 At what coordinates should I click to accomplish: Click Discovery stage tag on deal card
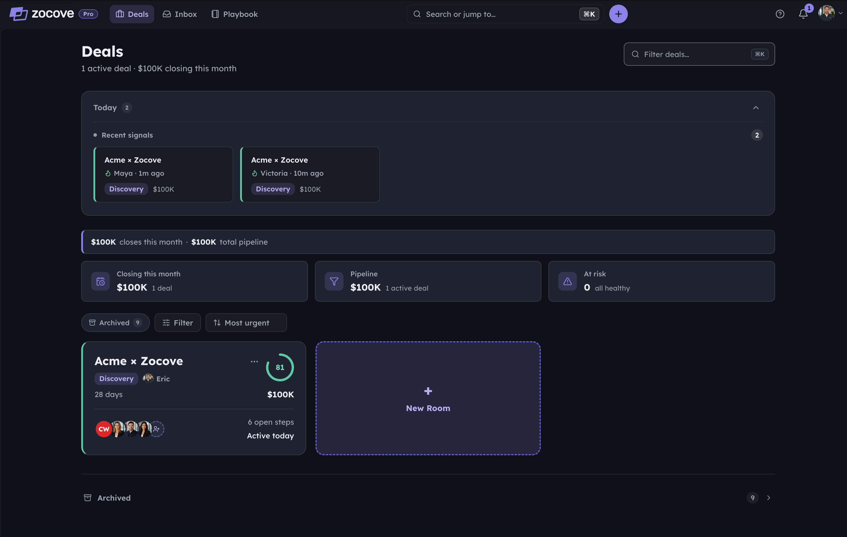pyautogui.click(x=116, y=378)
